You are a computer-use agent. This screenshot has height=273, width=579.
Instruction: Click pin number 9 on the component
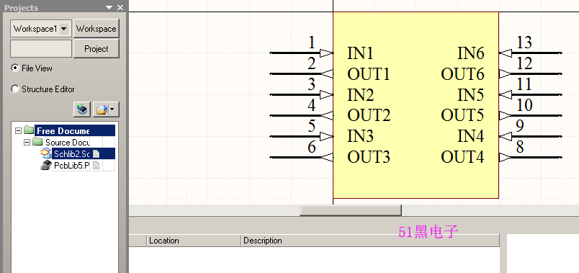pos(520,126)
